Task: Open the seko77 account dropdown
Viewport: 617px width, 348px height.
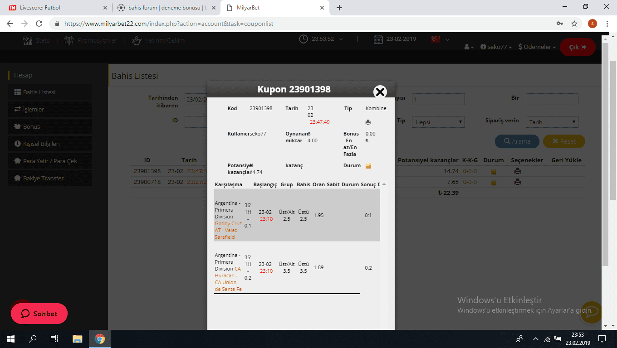Action: coord(496,47)
